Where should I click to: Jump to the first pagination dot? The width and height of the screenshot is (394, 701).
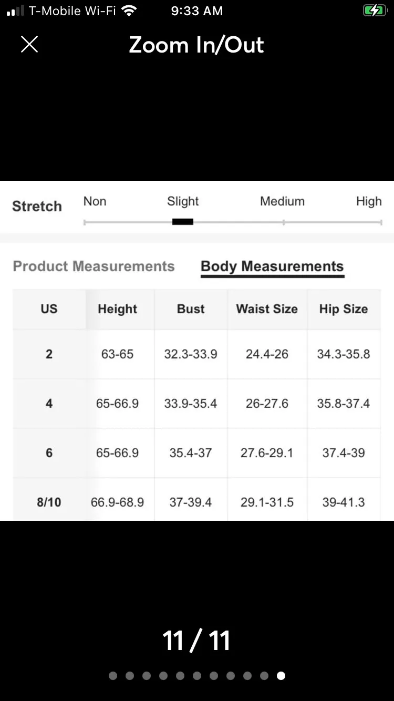pyautogui.click(x=113, y=676)
